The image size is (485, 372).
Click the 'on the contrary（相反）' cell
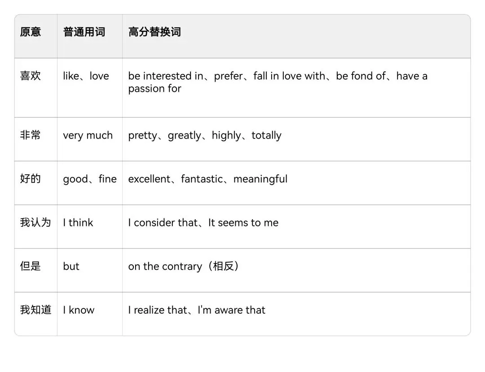point(184,266)
